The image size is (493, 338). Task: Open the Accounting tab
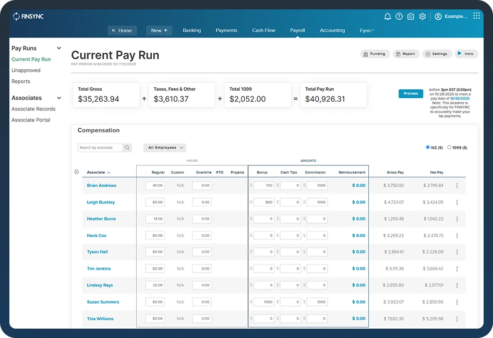pyautogui.click(x=332, y=30)
